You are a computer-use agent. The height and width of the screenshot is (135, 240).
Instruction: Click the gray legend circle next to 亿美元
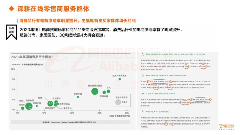[x=118, y=102]
